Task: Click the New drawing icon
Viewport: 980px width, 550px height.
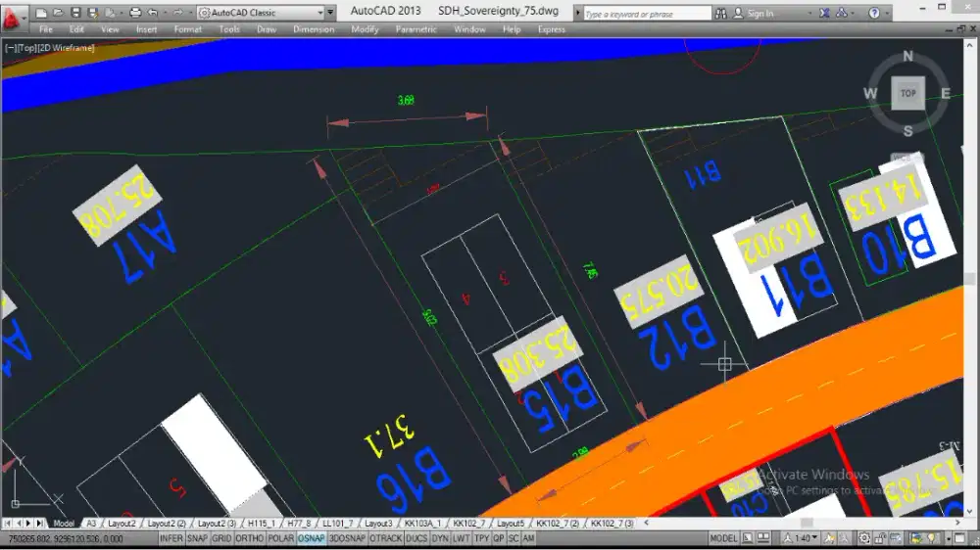Action: point(40,13)
